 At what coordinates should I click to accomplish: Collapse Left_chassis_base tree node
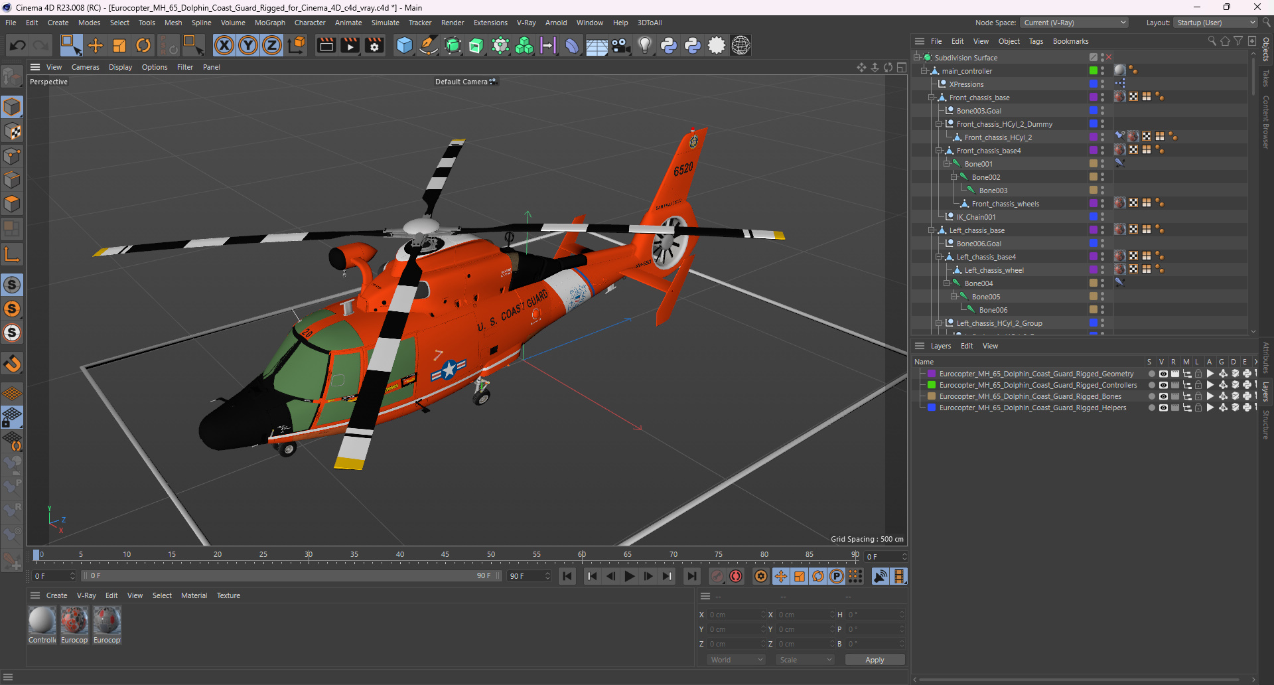931,230
